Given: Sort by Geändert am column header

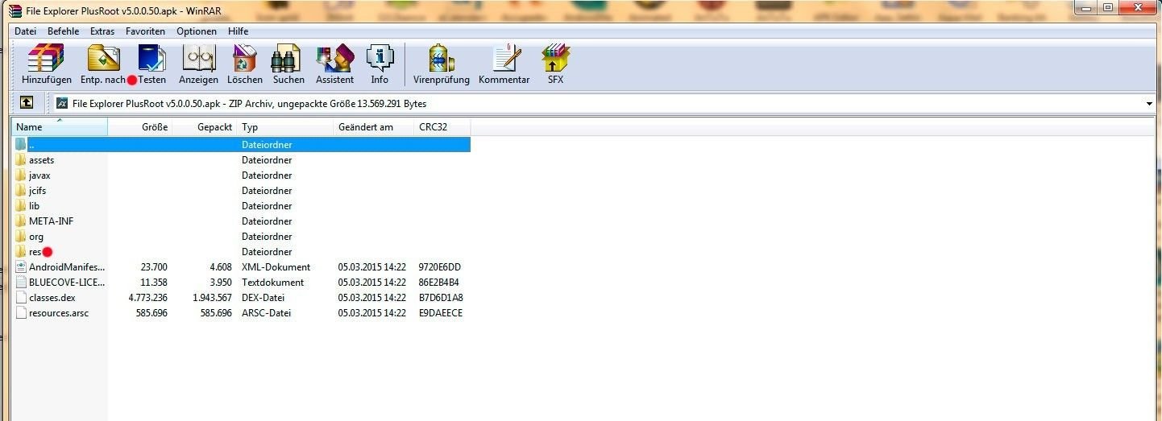Looking at the screenshot, I should [374, 127].
